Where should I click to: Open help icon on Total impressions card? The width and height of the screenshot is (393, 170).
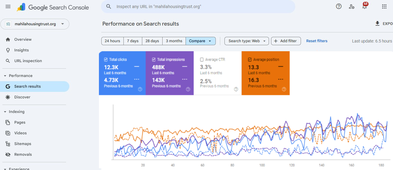coord(188,89)
